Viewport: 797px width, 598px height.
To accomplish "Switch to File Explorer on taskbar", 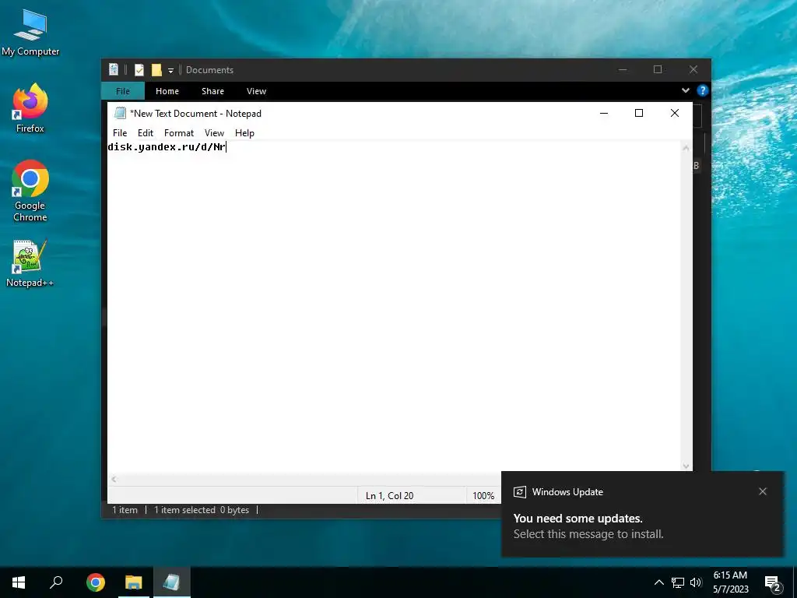I will (x=134, y=582).
